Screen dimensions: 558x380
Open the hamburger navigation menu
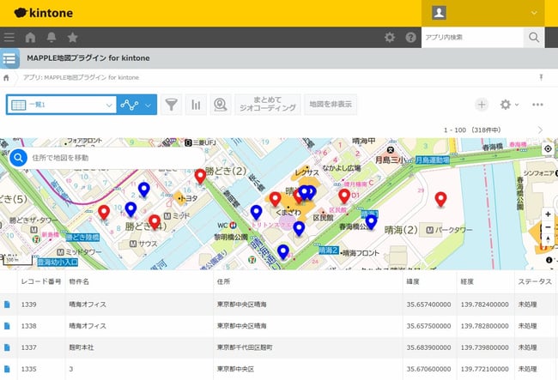point(9,38)
